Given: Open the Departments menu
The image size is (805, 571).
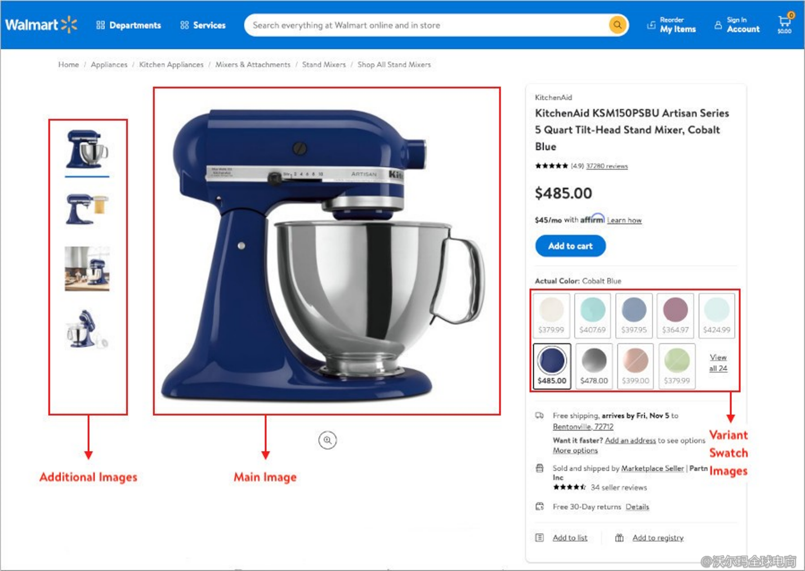Looking at the screenshot, I should pyautogui.click(x=129, y=25).
